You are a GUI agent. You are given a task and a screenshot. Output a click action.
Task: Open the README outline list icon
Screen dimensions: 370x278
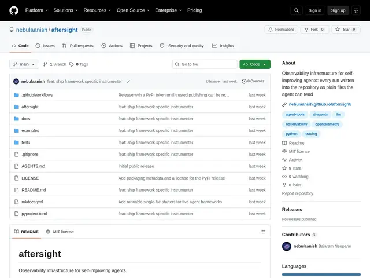263,232
